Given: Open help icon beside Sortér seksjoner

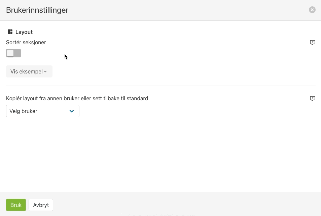Looking at the screenshot, I should [x=312, y=43].
